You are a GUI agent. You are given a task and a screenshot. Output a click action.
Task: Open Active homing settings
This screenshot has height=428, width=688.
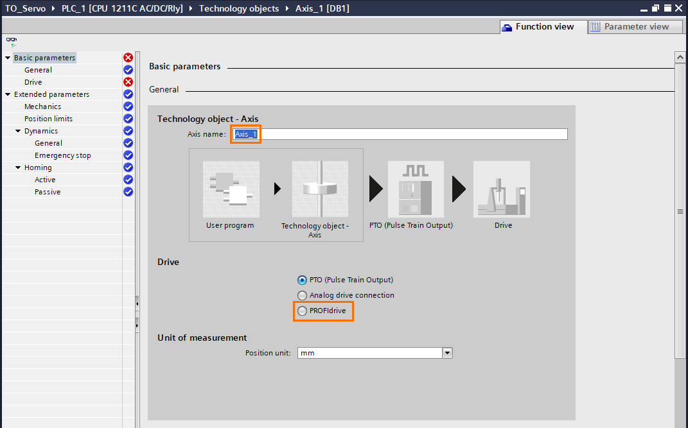(x=45, y=180)
